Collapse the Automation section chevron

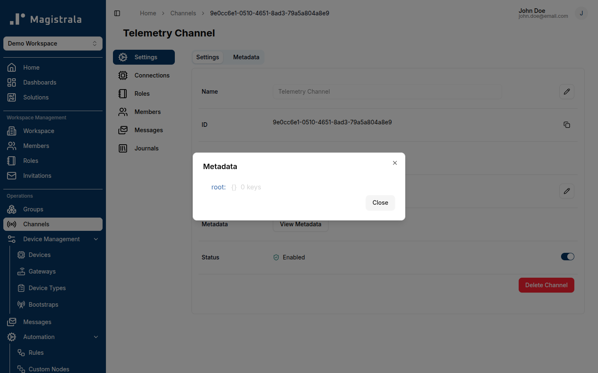pyautogui.click(x=96, y=337)
